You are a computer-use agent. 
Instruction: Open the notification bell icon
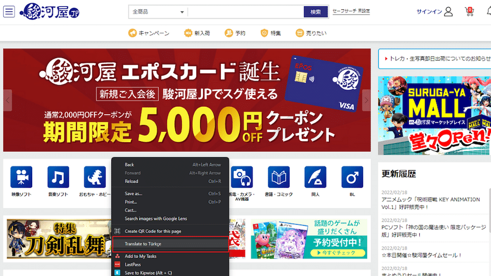pyautogui.click(x=489, y=12)
